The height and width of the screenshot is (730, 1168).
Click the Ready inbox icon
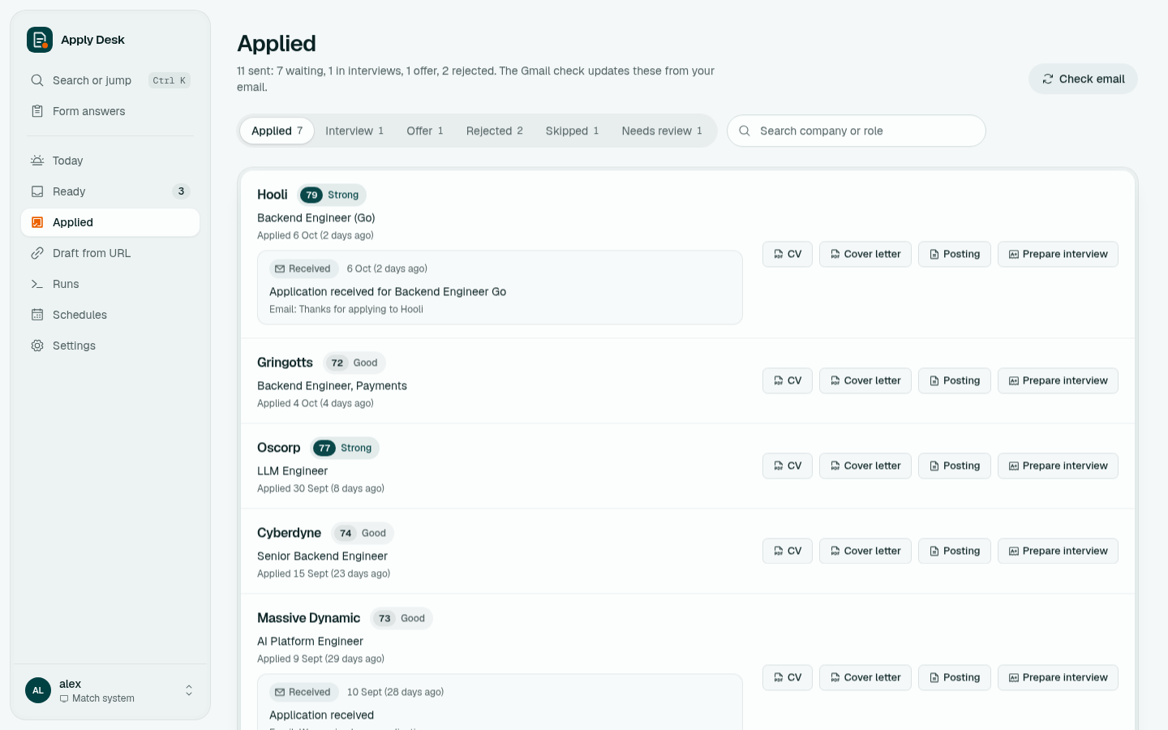(x=37, y=191)
